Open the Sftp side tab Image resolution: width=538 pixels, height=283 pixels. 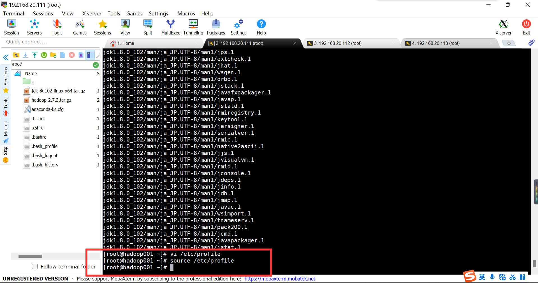coord(6,154)
